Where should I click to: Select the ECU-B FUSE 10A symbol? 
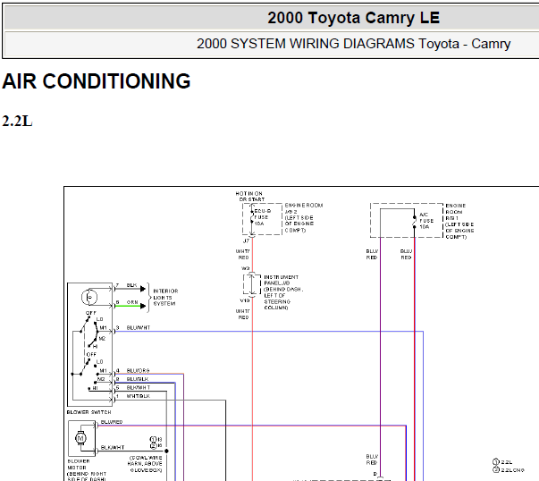pyautogui.click(x=252, y=217)
